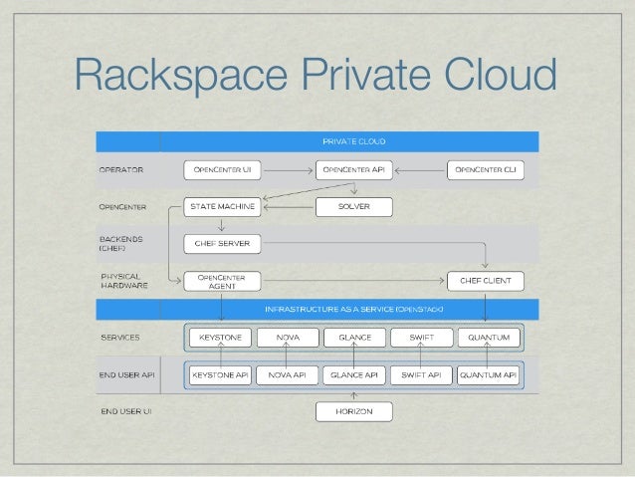Click the OpenCenter UI box

point(222,170)
